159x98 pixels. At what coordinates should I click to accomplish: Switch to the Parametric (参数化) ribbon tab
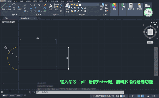click(x=28, y=1)
